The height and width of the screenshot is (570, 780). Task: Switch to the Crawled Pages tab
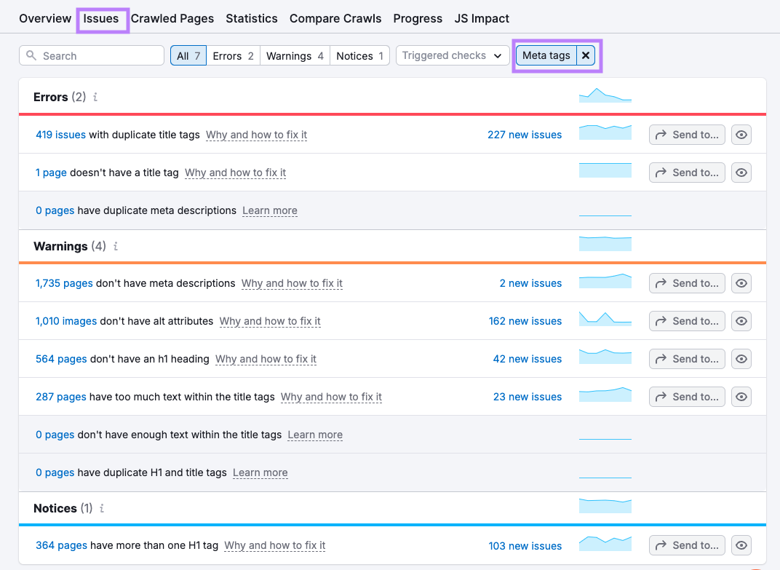[x=172, y=18]
